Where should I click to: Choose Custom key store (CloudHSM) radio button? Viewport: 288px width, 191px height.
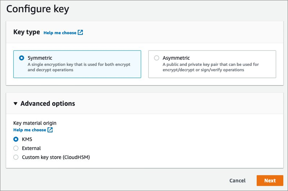16,157
